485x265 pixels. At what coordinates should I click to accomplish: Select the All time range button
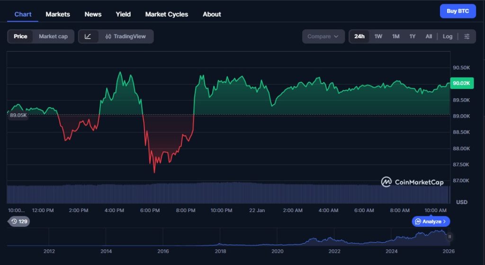tap(429, 36)
